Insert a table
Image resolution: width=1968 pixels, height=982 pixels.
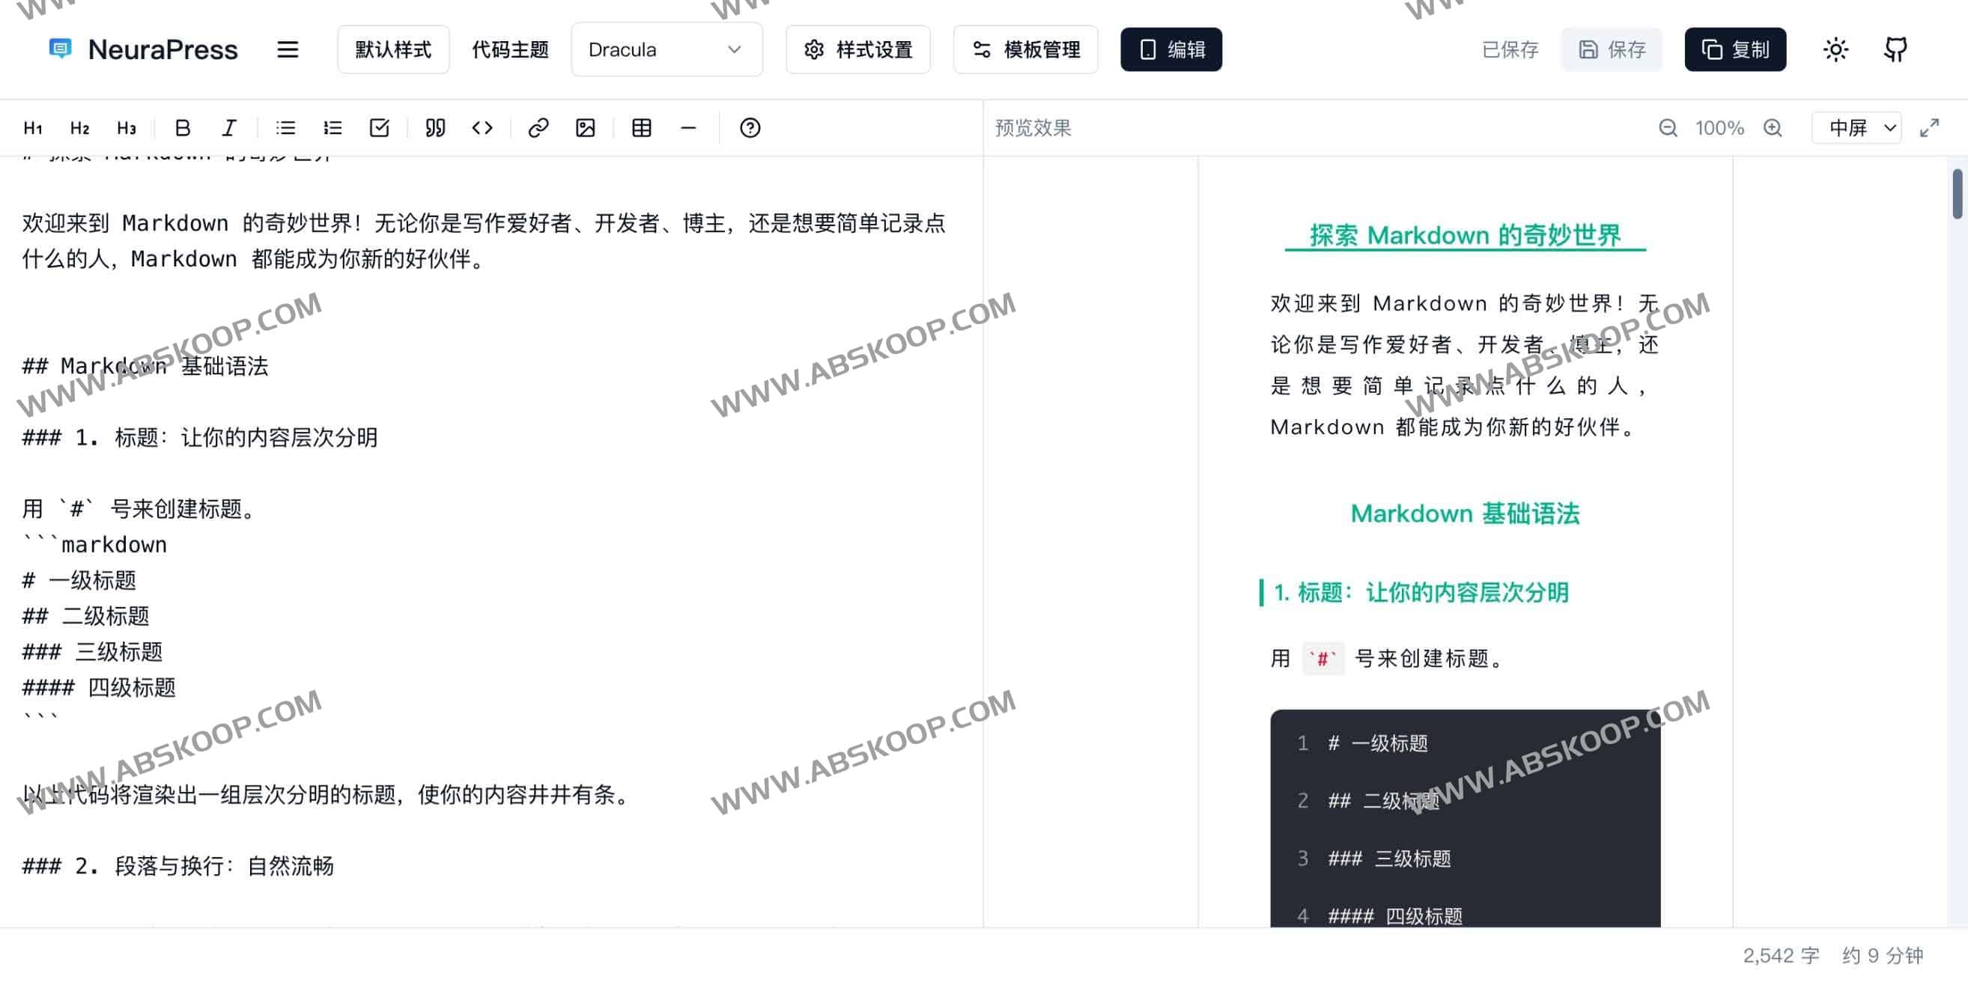(641, 127)
